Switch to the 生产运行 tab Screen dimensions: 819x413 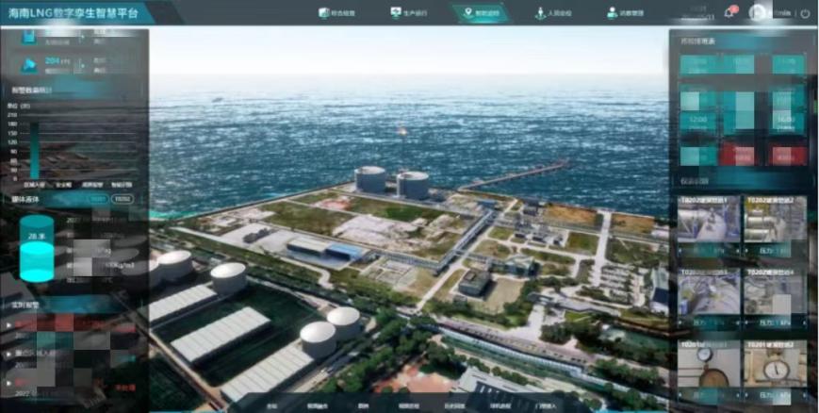coord(408,13)
